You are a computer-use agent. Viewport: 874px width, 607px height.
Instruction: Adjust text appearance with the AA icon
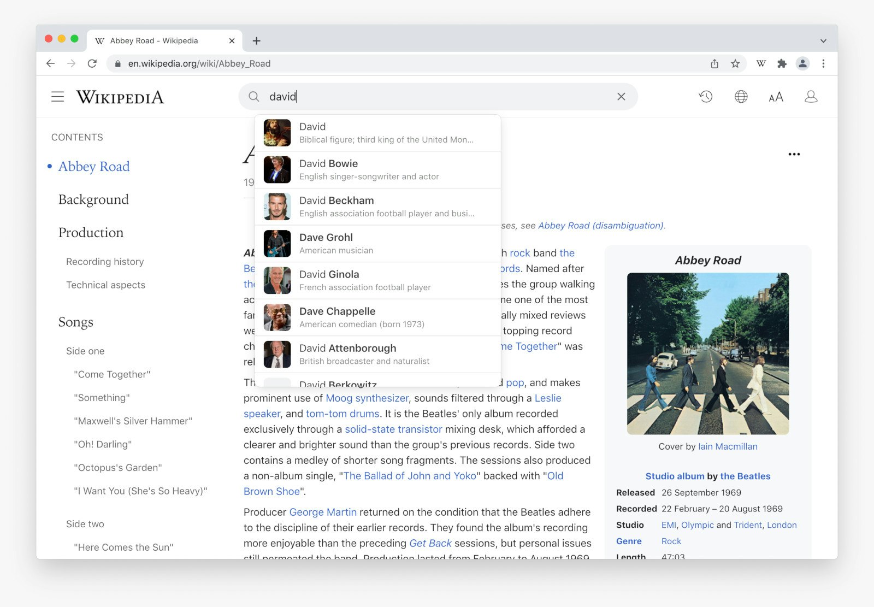coord(775,96)
